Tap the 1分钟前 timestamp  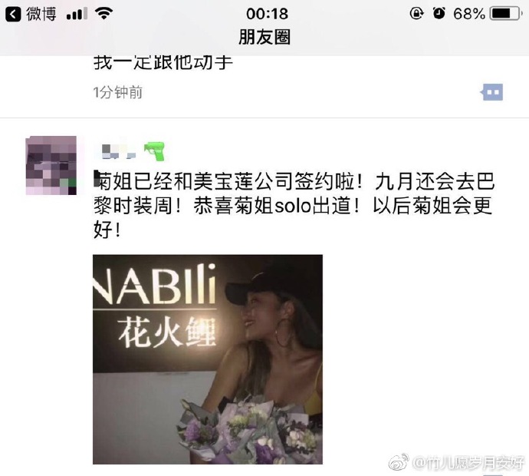coord(118,92)
